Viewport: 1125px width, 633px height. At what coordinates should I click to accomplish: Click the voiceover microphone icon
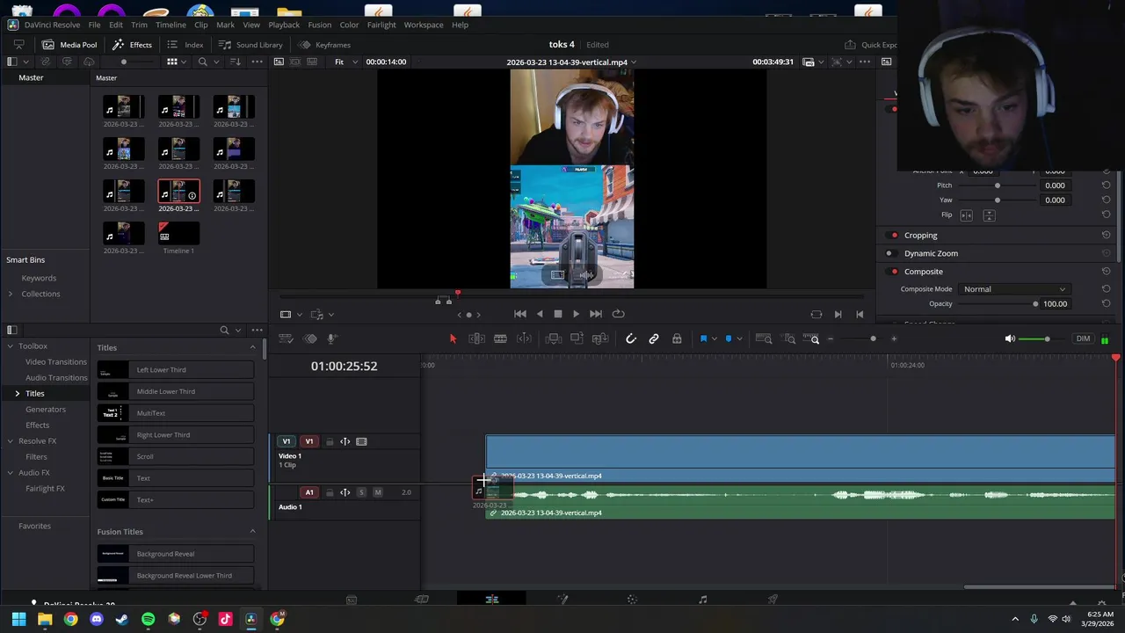331,338
